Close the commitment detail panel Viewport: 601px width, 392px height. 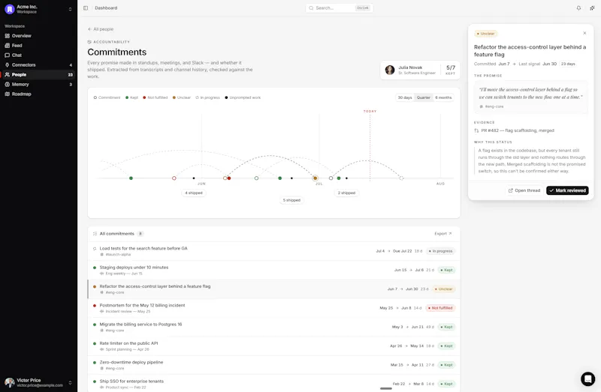pyautogui.click(x=584, y=33)
